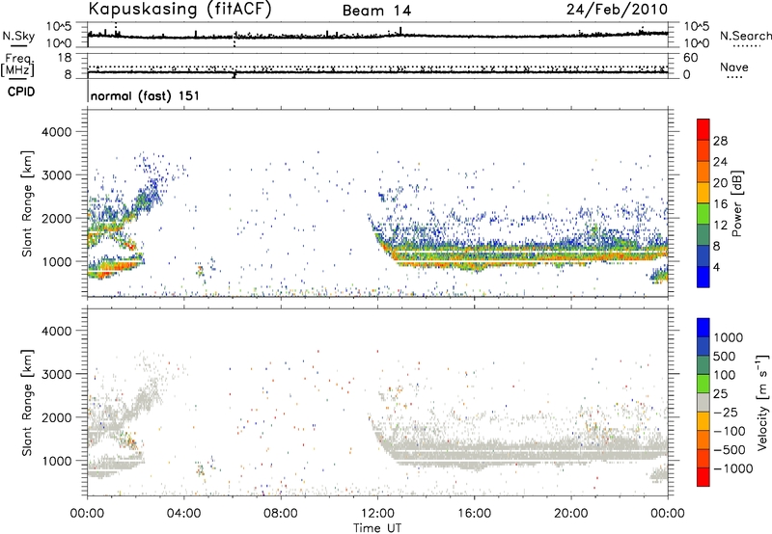The image size is (772, 534).
Task: Click the "08:00" time axis label
Action: click(x=281, y=514)
